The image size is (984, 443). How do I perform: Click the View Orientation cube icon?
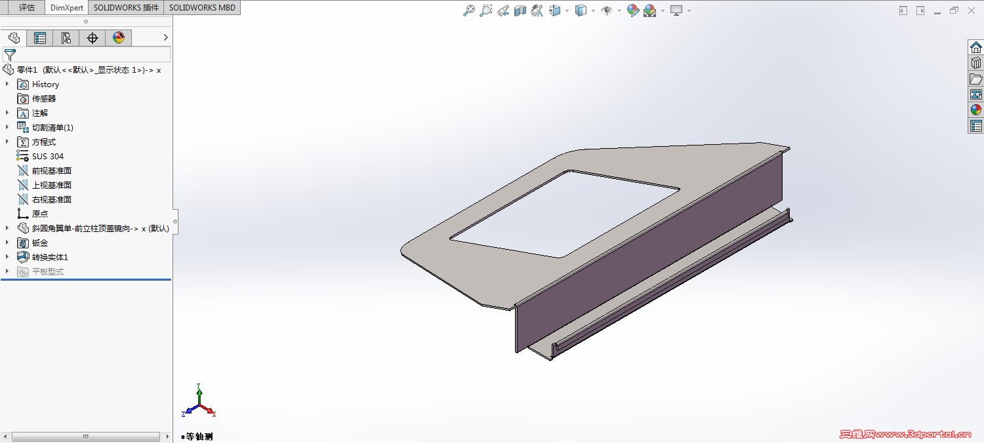[554, 10]
